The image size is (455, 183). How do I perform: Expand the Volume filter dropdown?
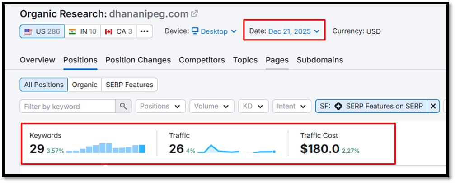[211, 106]
